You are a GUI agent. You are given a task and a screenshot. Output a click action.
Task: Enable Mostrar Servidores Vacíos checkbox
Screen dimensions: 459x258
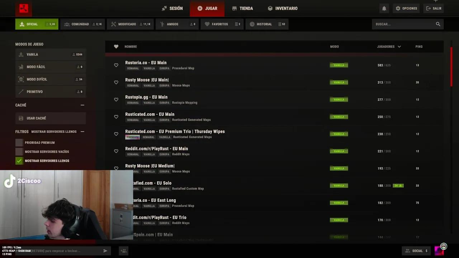19,152
